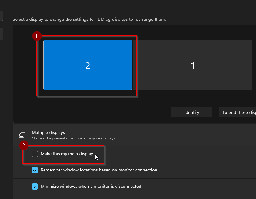Image resolution: width=256 pixels, height=199 pixels.
Task: Disable Minimize windows when monitor disconnected checkbox
Action: [x=35, y=186]
